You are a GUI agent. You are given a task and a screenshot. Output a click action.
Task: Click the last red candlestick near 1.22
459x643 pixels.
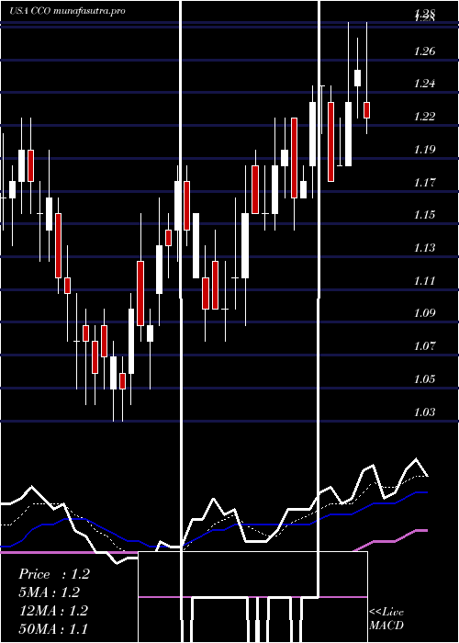pyautogui.click(x=367, y=110)
